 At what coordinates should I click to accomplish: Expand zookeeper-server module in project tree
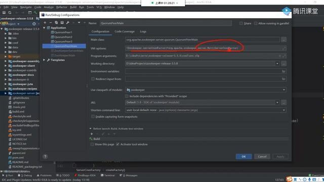[6, 93]
